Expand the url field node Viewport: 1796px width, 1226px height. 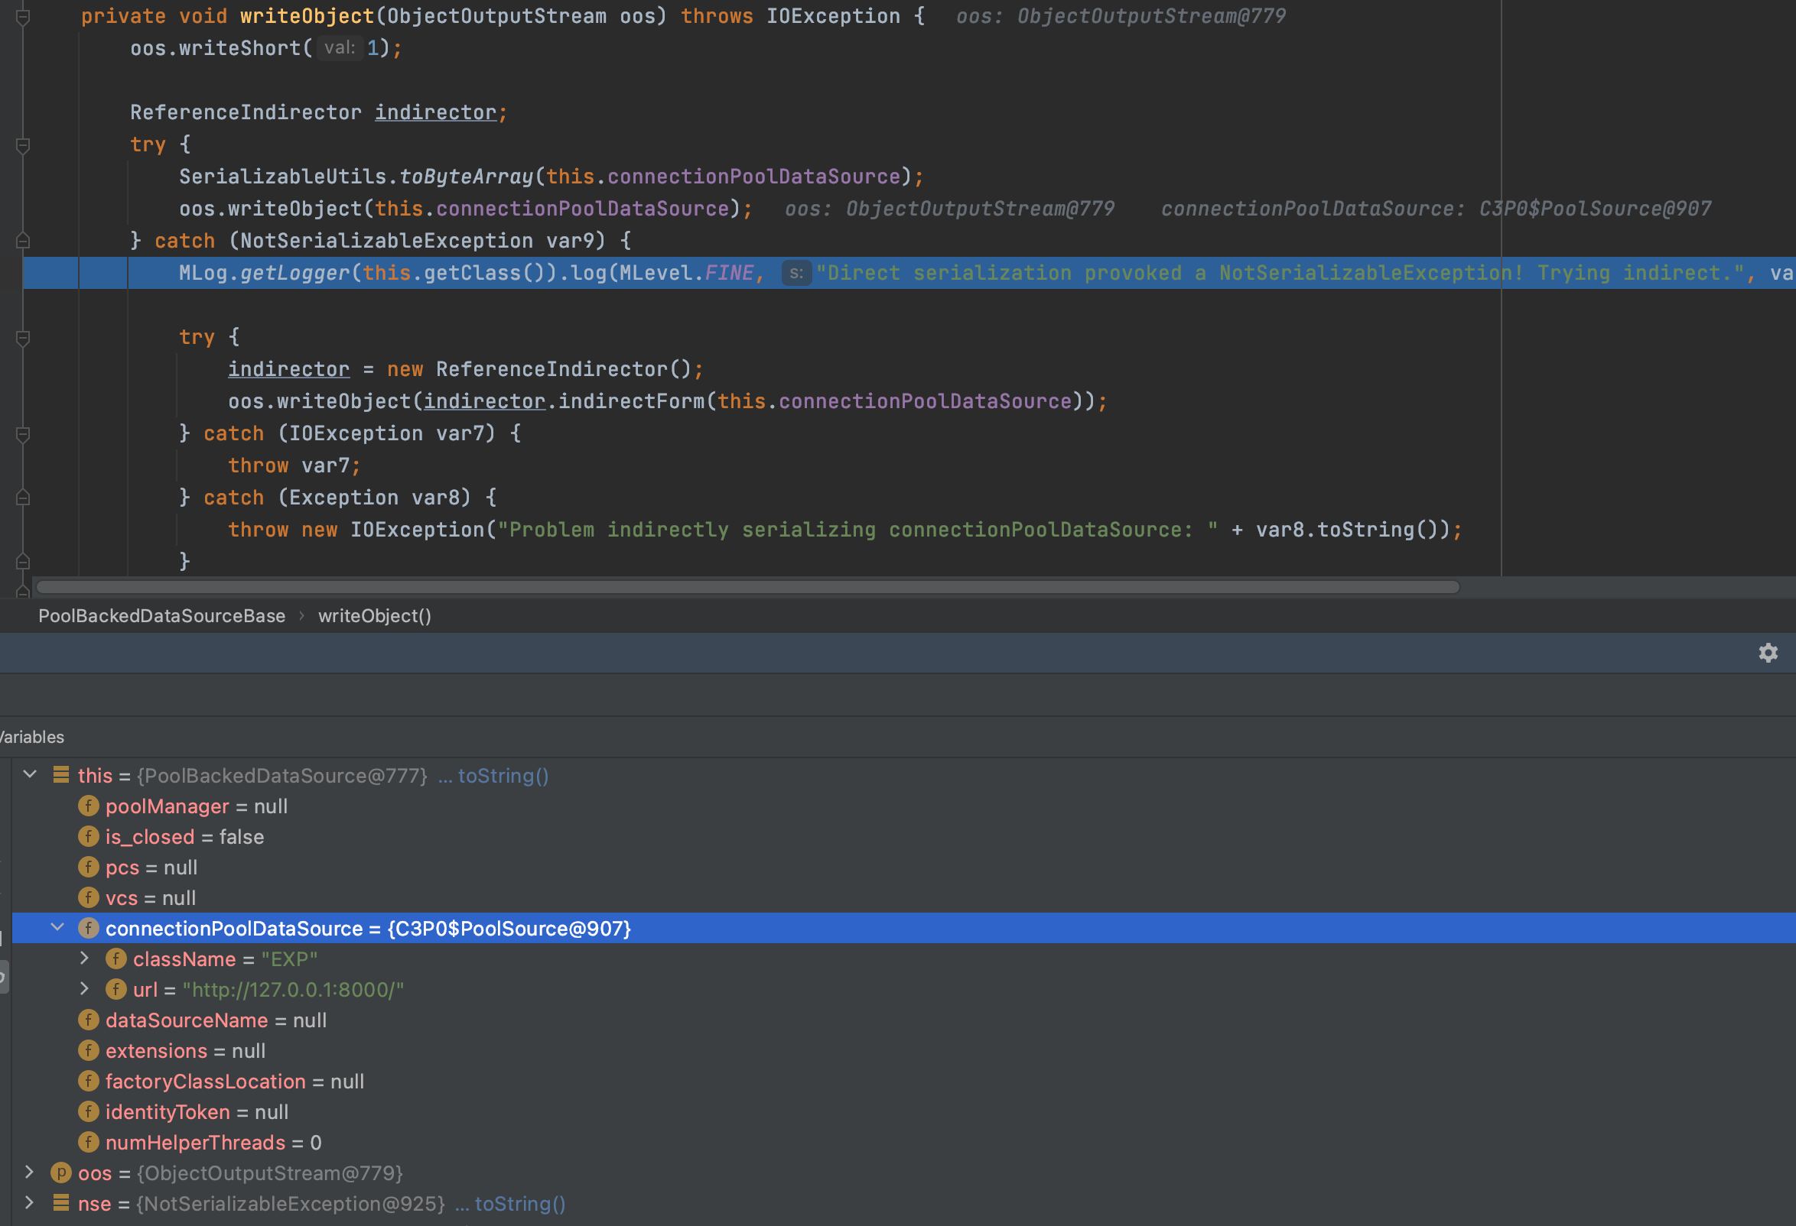85,988
